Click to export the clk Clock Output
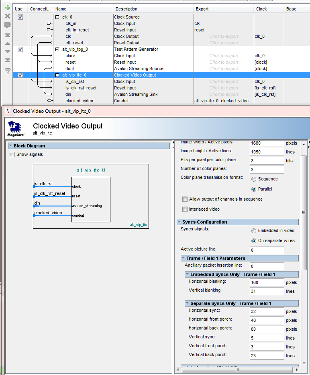The image size is (310, 375). (x=224, y=36)
